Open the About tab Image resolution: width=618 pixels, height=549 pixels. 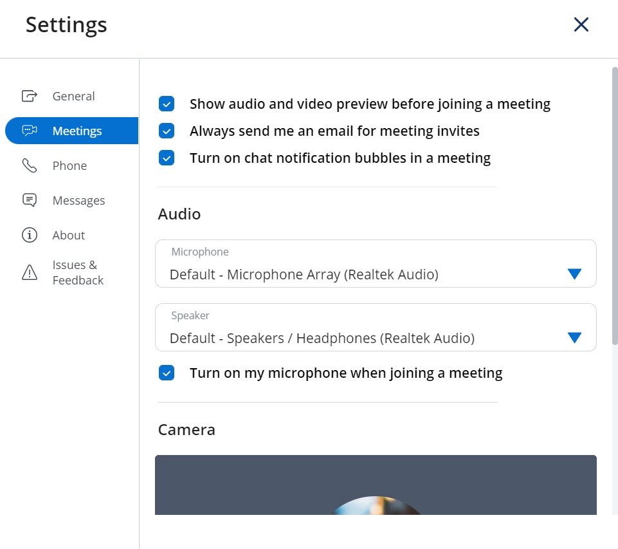72,235
